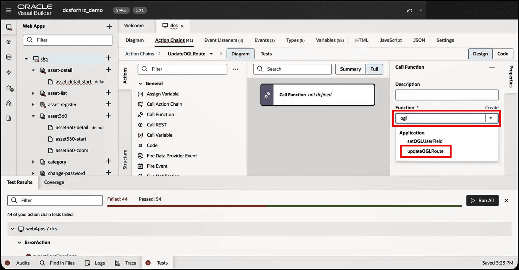Click the lightning bolt icon in navigator rail
The width and height of the screenshot is (519, 270).
coord(9,73)
